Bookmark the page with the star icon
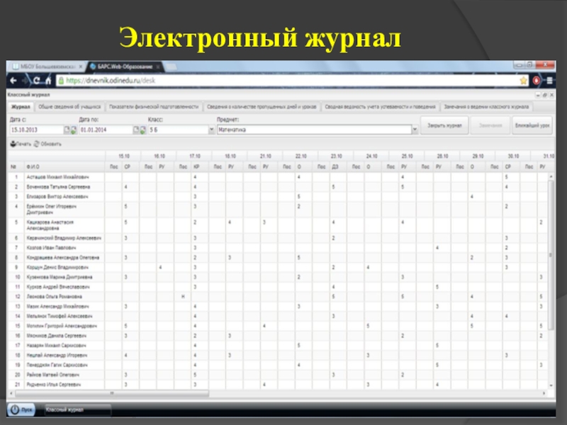The height and width of the screenshot is (425, 567). pos(524,81)
